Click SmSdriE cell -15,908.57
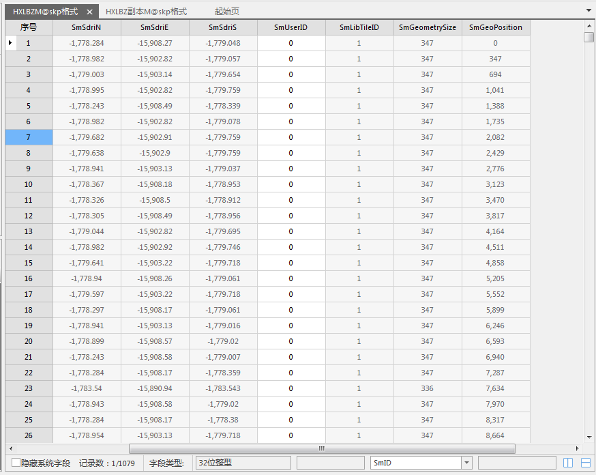The image size is (596, 475). tap(155, 341)
